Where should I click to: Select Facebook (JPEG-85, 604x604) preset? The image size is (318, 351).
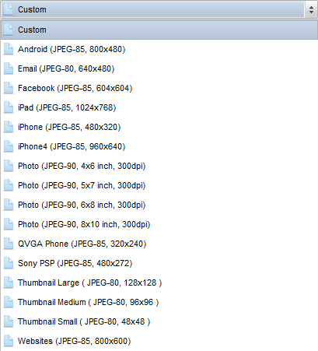(x=159, y=88)
